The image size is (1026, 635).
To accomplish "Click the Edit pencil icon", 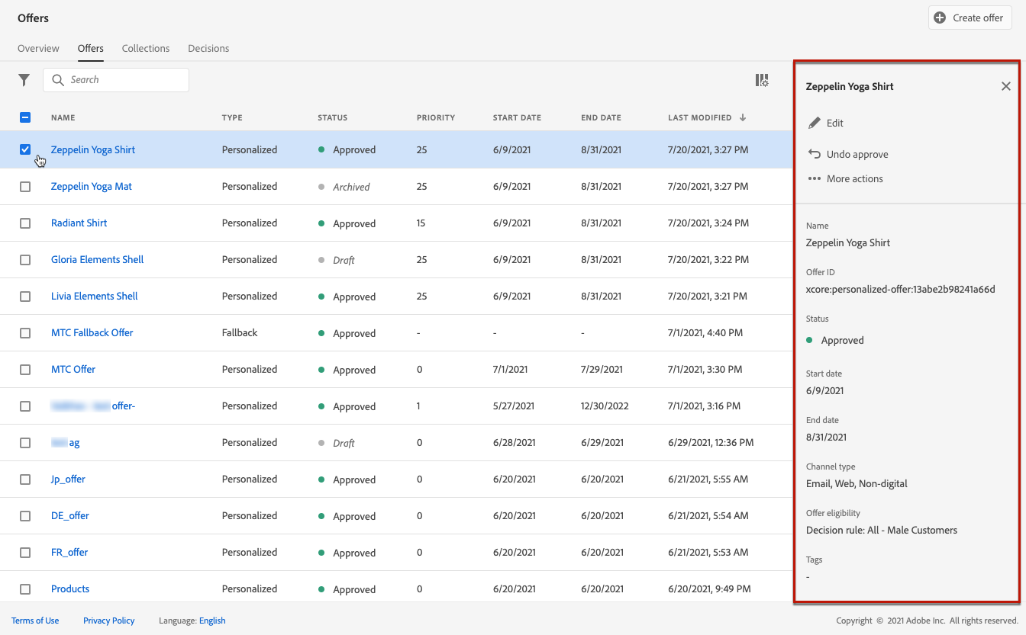I will pos(815,123).
